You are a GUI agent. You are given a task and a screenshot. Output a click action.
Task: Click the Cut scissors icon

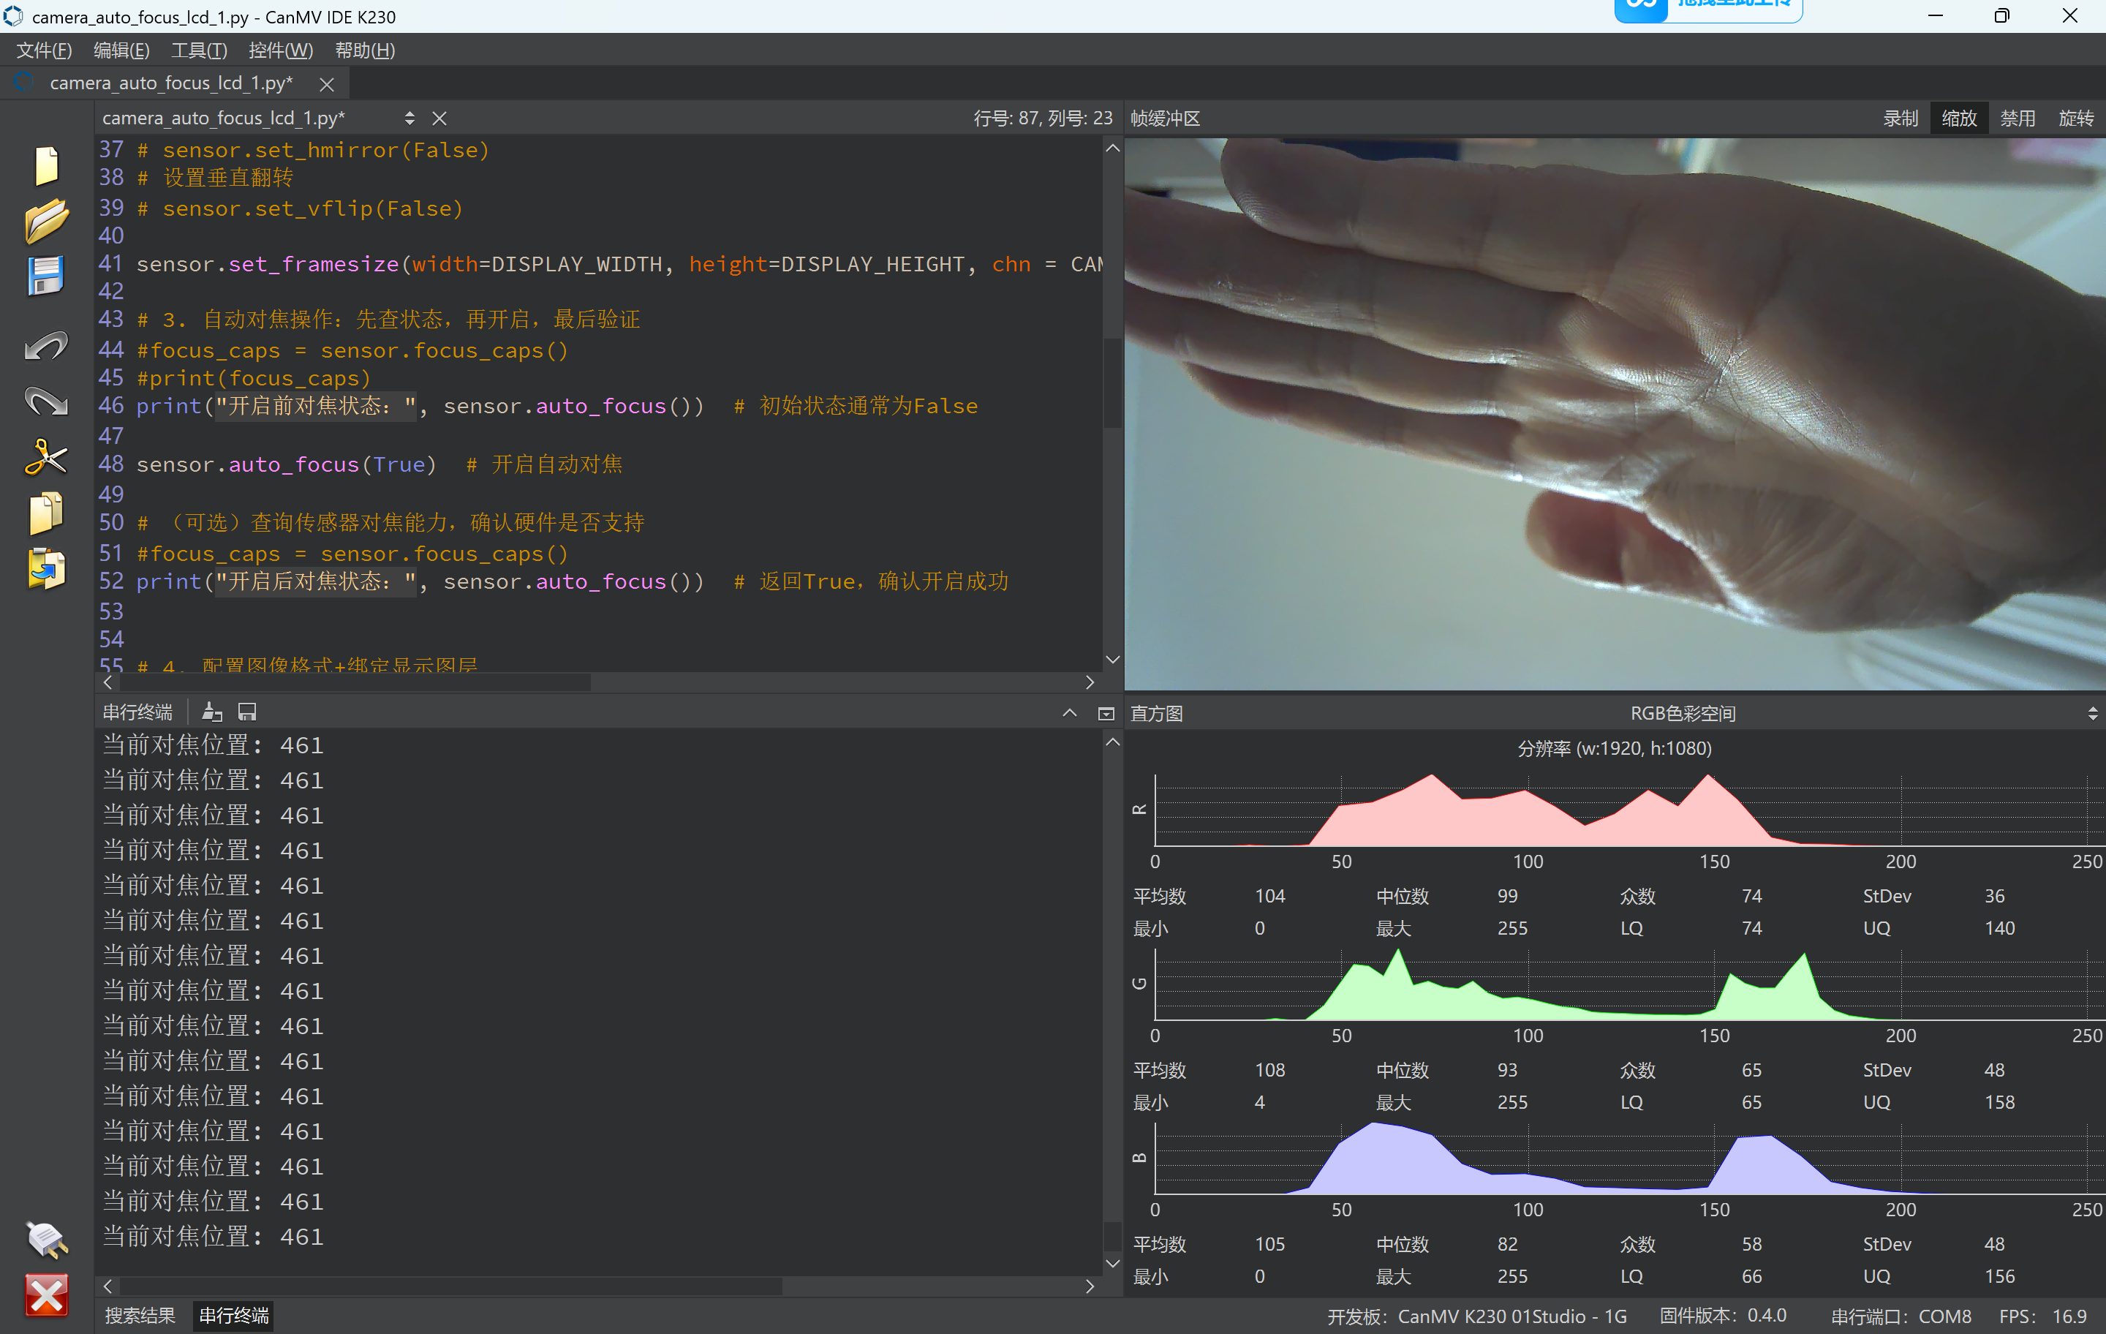[45, 458]
